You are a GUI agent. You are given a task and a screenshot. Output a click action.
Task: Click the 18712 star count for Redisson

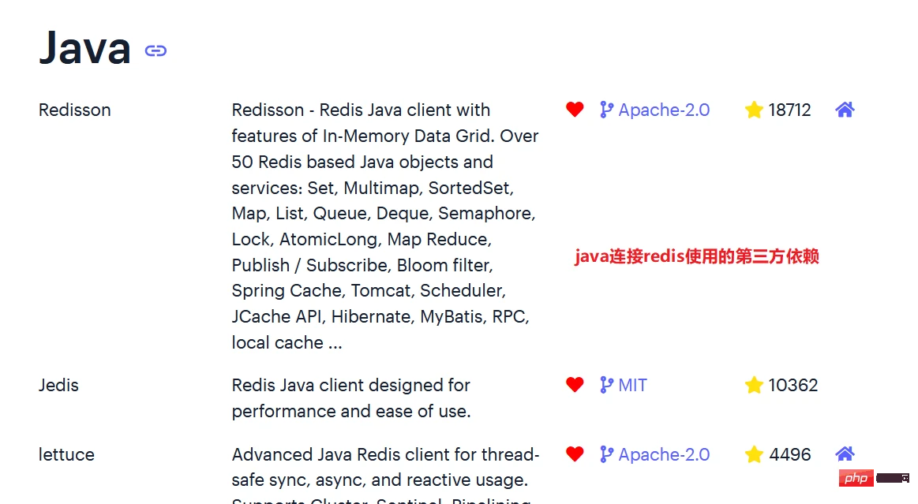tap(790, 110)
